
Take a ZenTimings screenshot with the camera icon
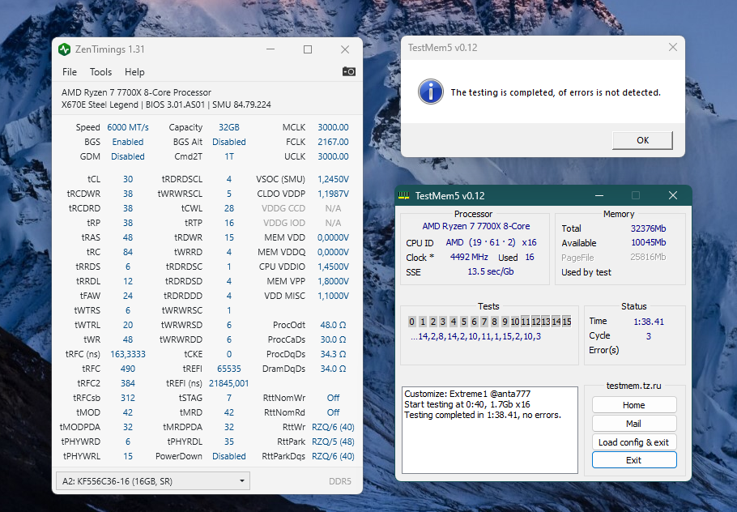point(349,71)
